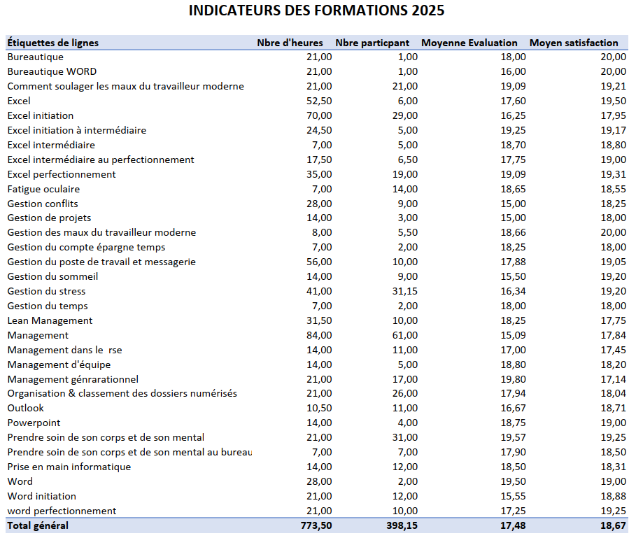Click the 'Nbre d'heures' column header
The height and width of the screenshot is (538, 636).
pyautogui.click(x=290, y=43)
